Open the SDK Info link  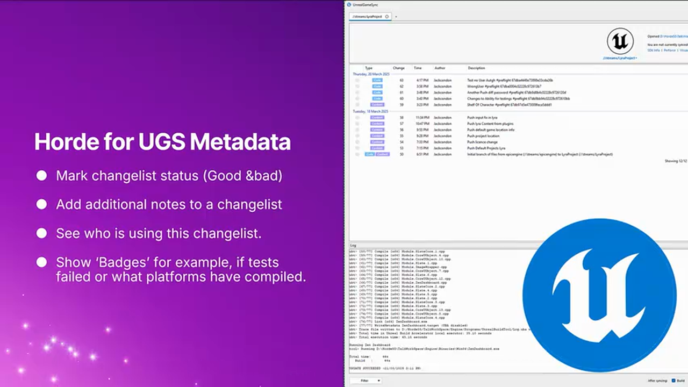[x=653, y=50]
